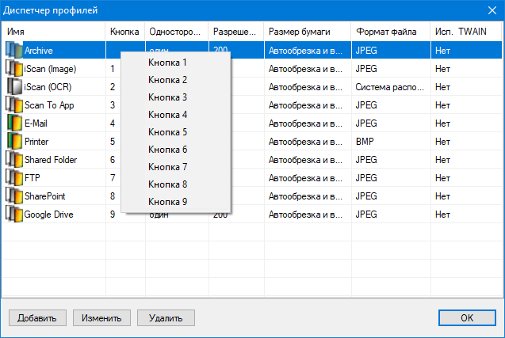505x338 pixels.
Task: Click the SharePoint profile icon
Action: tap(14, 196)
